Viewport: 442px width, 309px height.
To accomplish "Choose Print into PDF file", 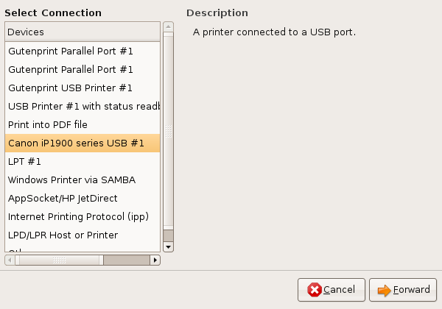I will pos(48,124).
